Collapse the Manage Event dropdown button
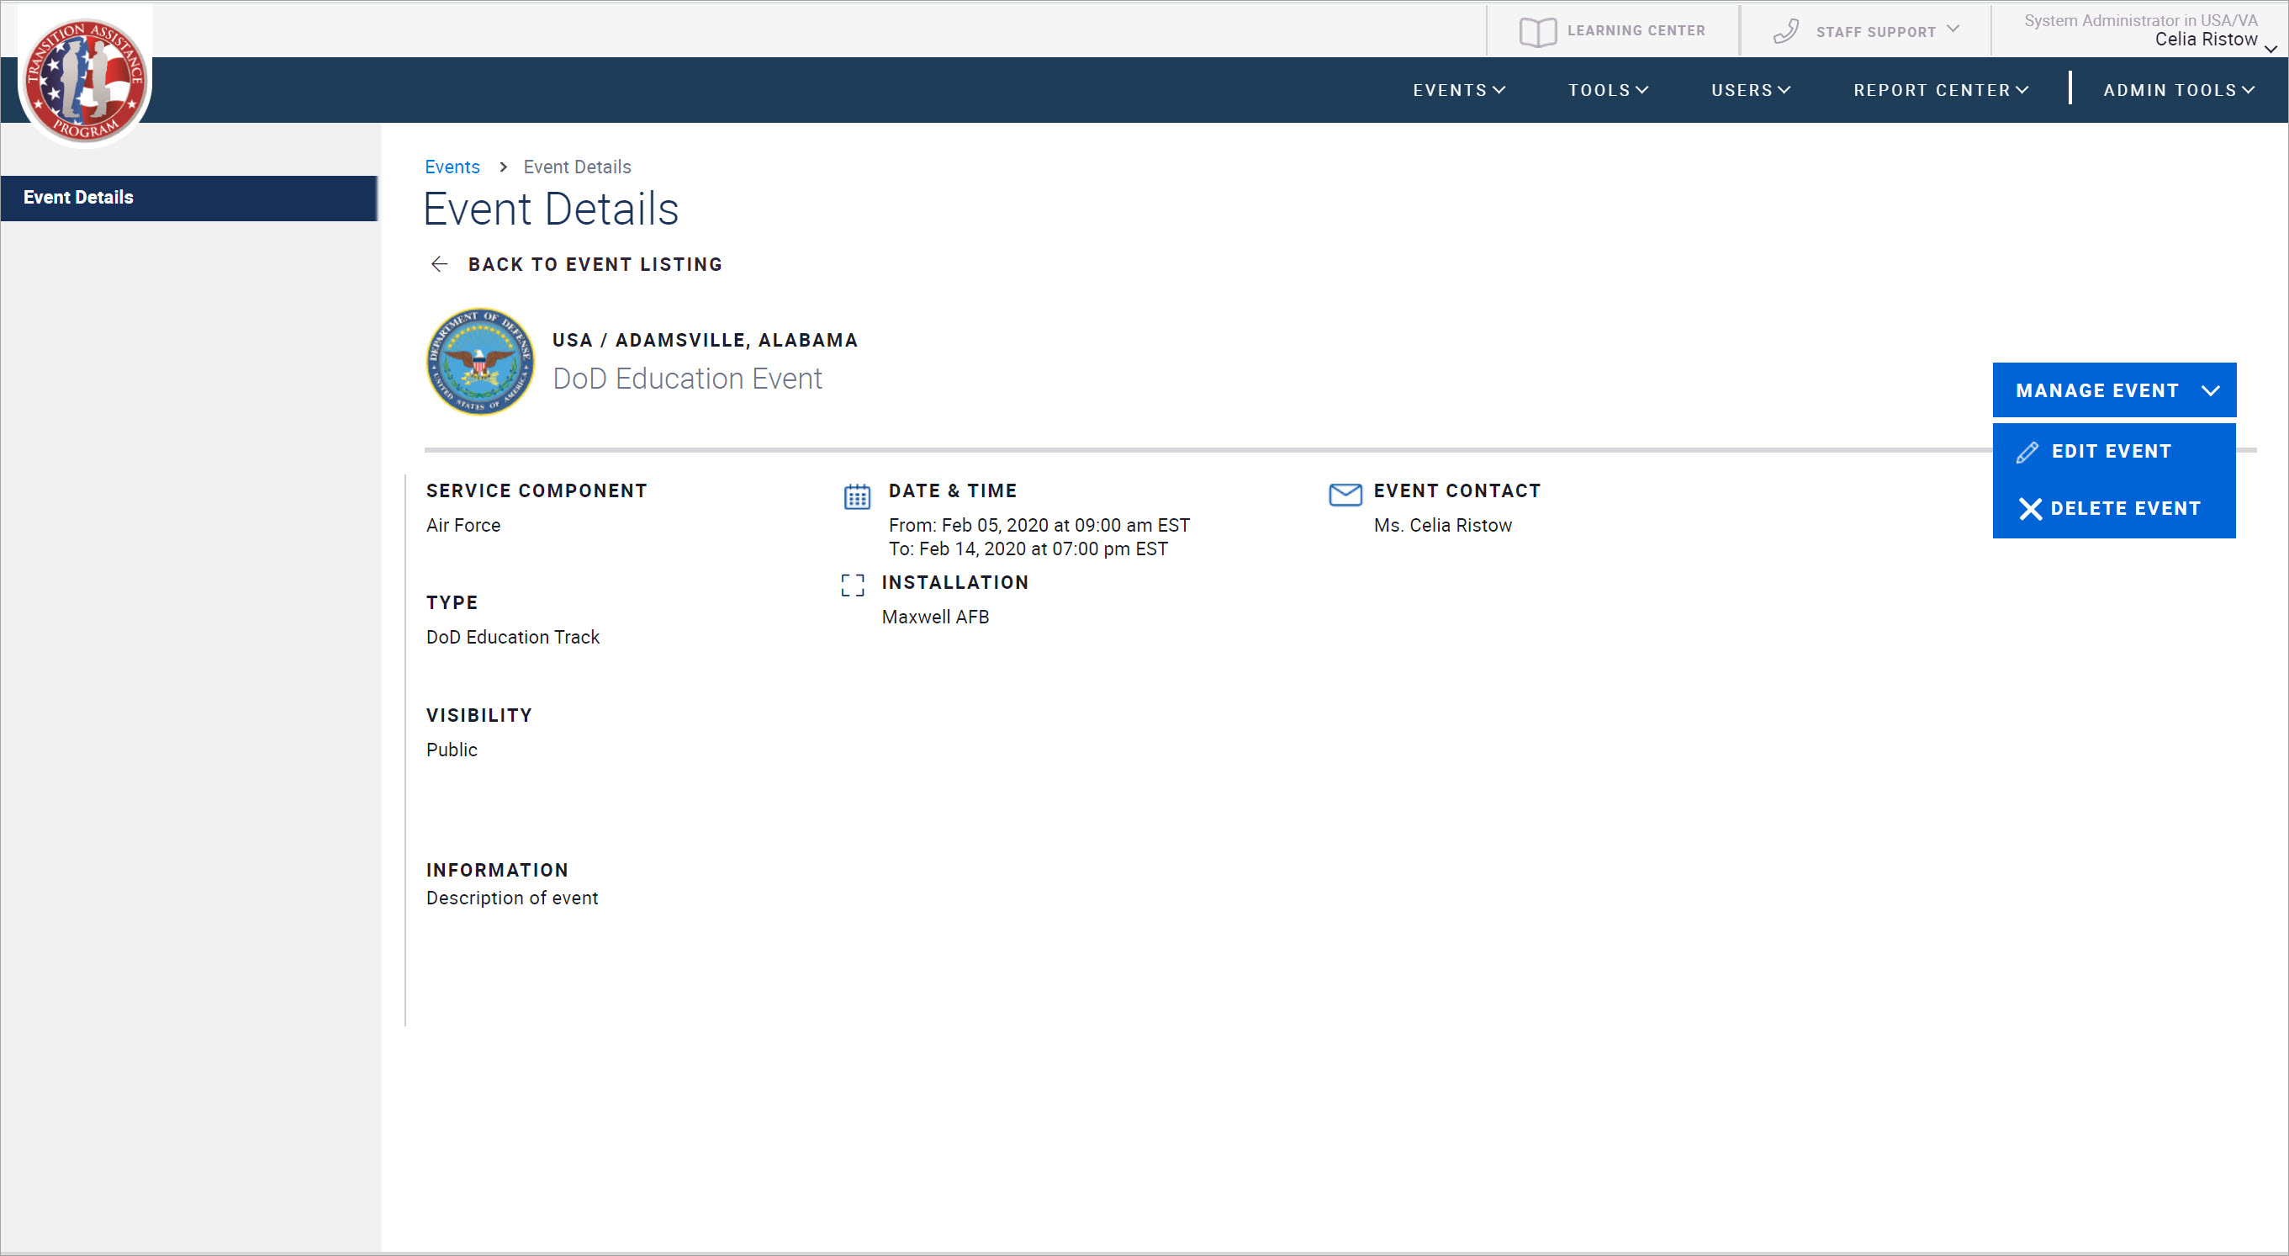 point(2114,390)
